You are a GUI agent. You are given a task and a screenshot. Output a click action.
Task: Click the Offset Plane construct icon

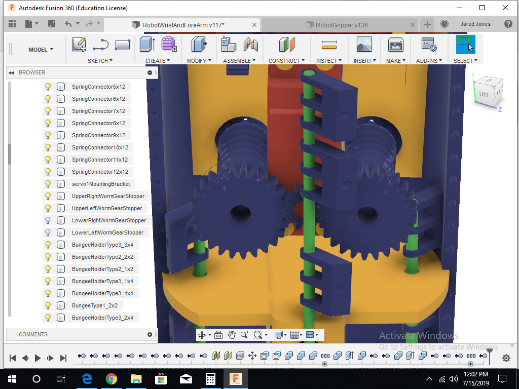pyautogui.click(x=287, y=45)
